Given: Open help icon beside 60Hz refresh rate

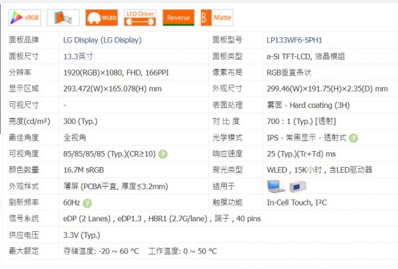Looking at the screenshot, I should (x=87, y=203).
